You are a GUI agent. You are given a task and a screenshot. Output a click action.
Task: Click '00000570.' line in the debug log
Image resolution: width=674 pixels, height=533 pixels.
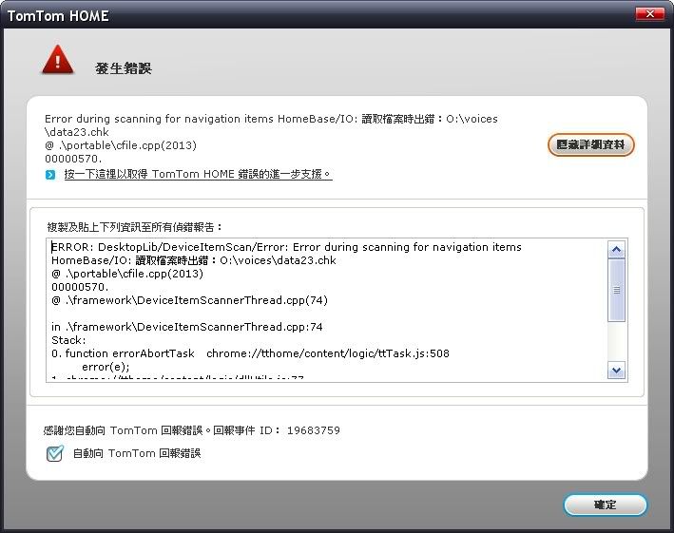pyautogui.click(x=80, y=287)
